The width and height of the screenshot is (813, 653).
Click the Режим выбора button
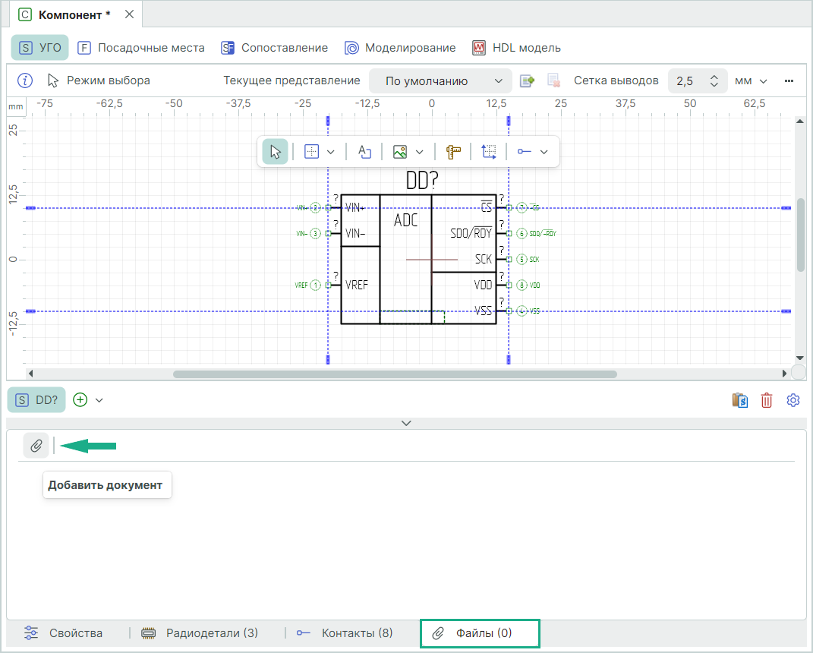click(99, 80)
